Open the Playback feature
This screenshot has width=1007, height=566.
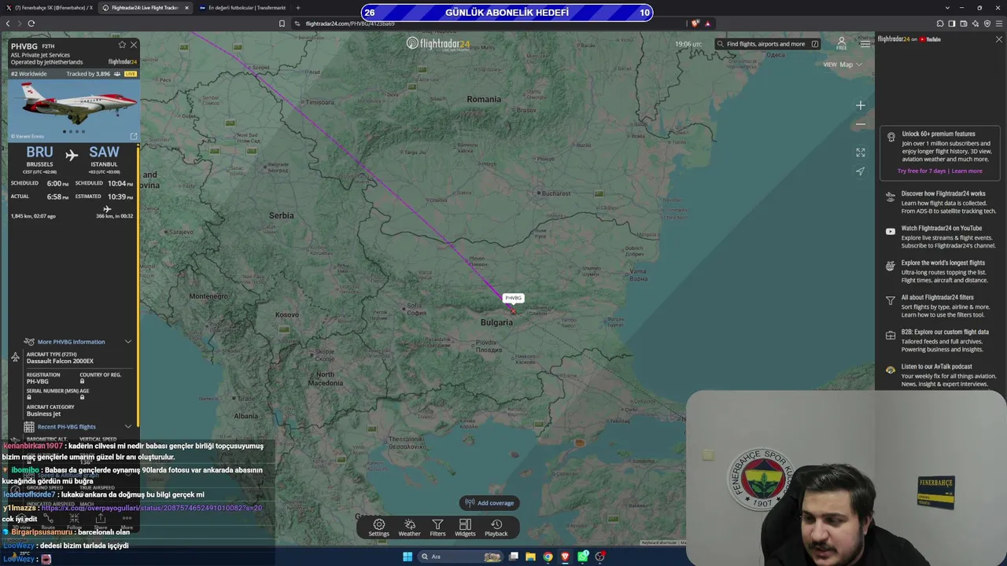coord(496,527)
